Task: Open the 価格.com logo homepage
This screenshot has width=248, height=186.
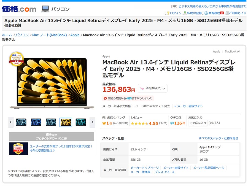Action: [19, 9]
